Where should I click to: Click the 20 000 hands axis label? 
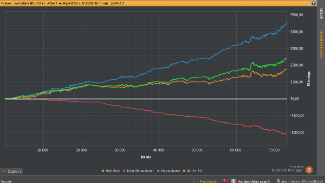[x=81, y=150]
